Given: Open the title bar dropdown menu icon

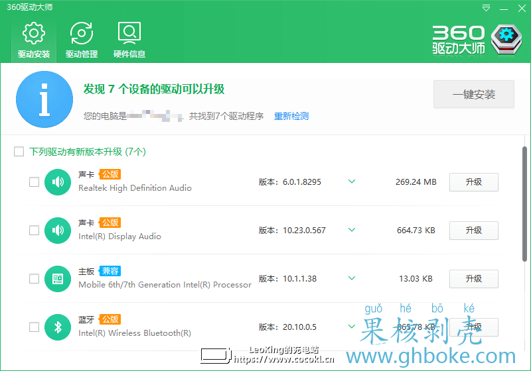Looking at the screenshot, I should pyautogui.click(x=487, y=8).
